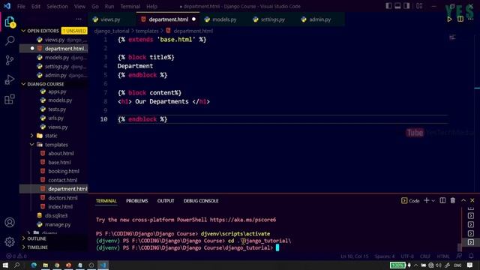Viewport: 480px width, 270px height.
Task: Run the file with play button
Action: 449,19
